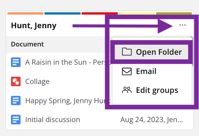
Task: Click the yellow group color bar
Action: 137,14
